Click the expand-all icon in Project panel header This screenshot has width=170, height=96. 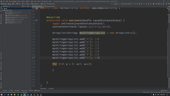pos(25,6)
